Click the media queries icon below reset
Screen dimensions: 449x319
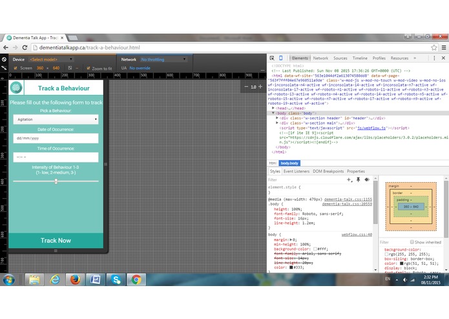[x=4, y=68]
